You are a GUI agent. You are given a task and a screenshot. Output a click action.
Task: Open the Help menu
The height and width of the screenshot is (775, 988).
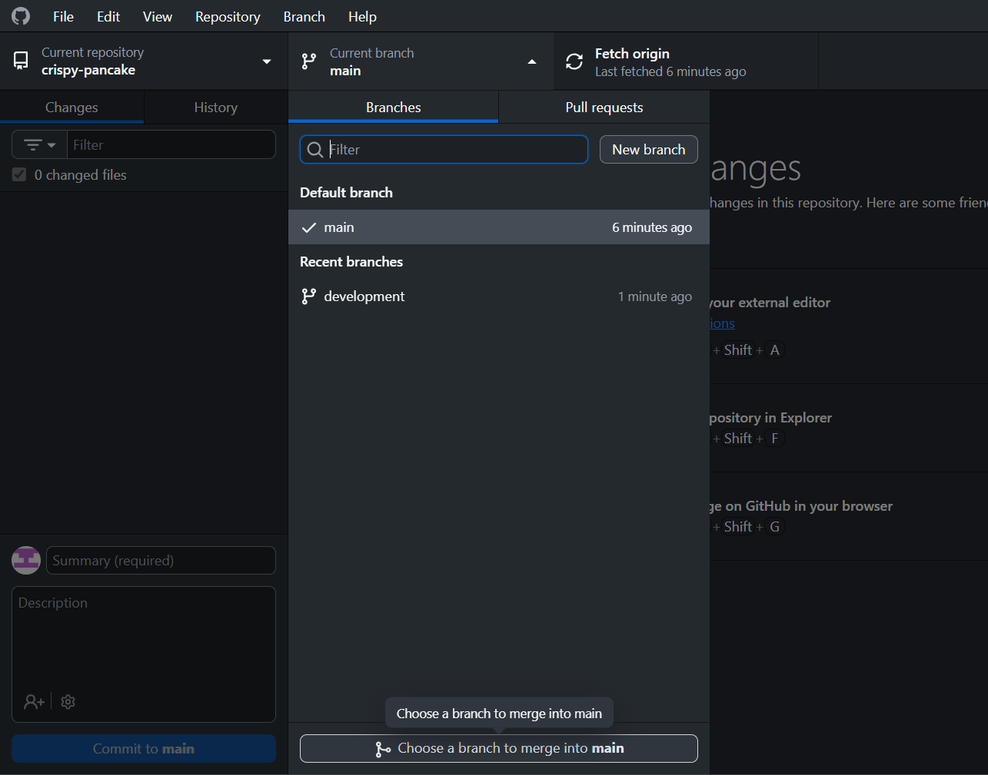pyautogui.click(x=362, y=16)
